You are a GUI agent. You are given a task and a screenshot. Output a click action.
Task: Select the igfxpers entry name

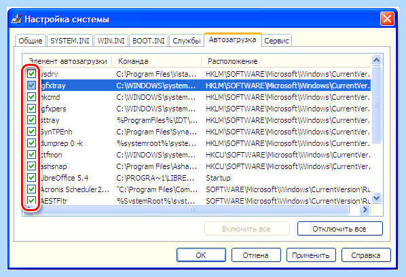pos(54,109)
